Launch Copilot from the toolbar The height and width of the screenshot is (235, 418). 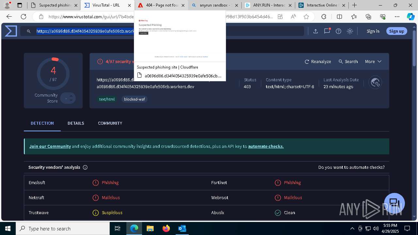(x=410, y=17)
